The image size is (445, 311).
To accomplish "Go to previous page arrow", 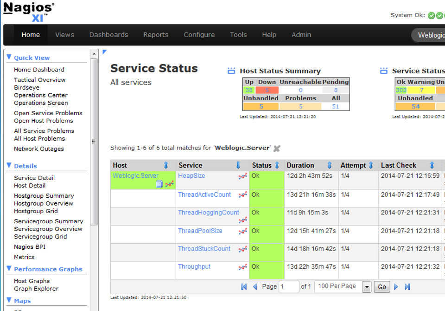I will (x=255, y=286).
